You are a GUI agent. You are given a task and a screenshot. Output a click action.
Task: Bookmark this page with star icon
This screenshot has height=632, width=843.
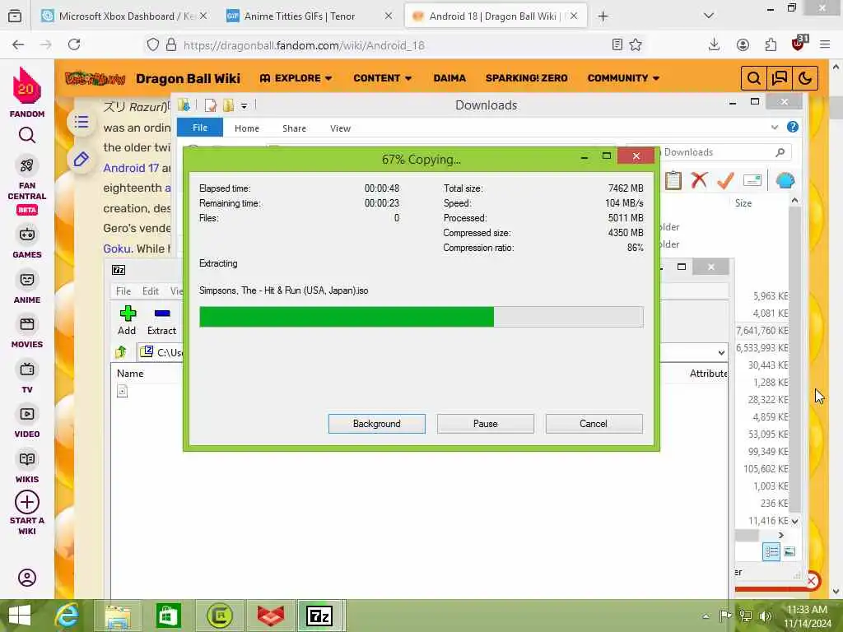coord(636,44)
